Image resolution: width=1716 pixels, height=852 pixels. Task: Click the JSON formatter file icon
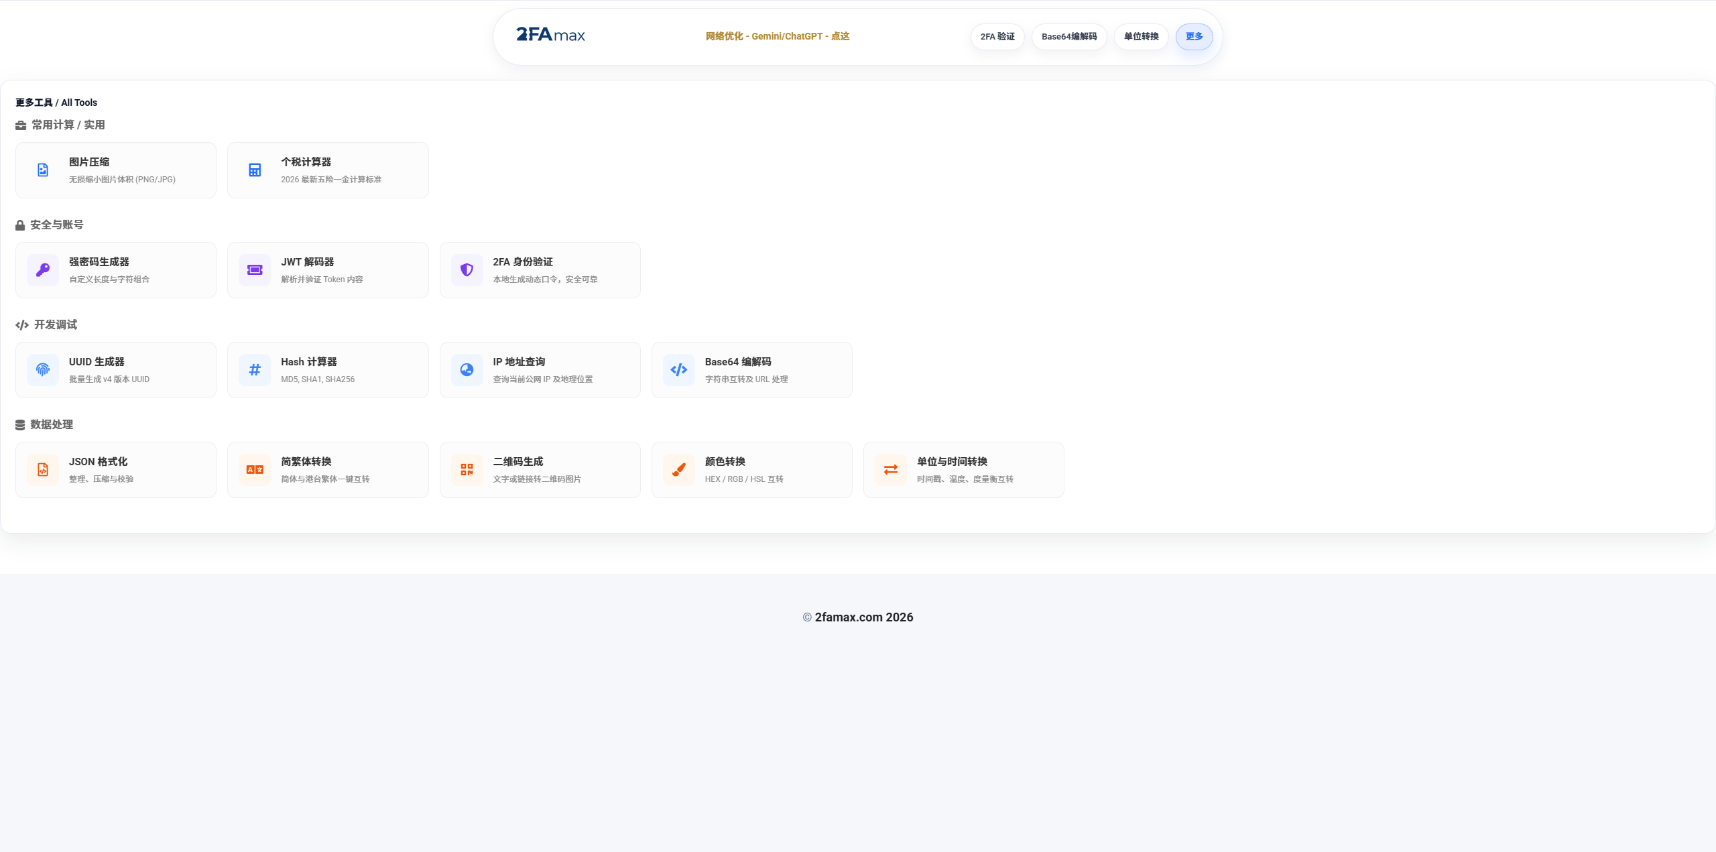[43, 470]
